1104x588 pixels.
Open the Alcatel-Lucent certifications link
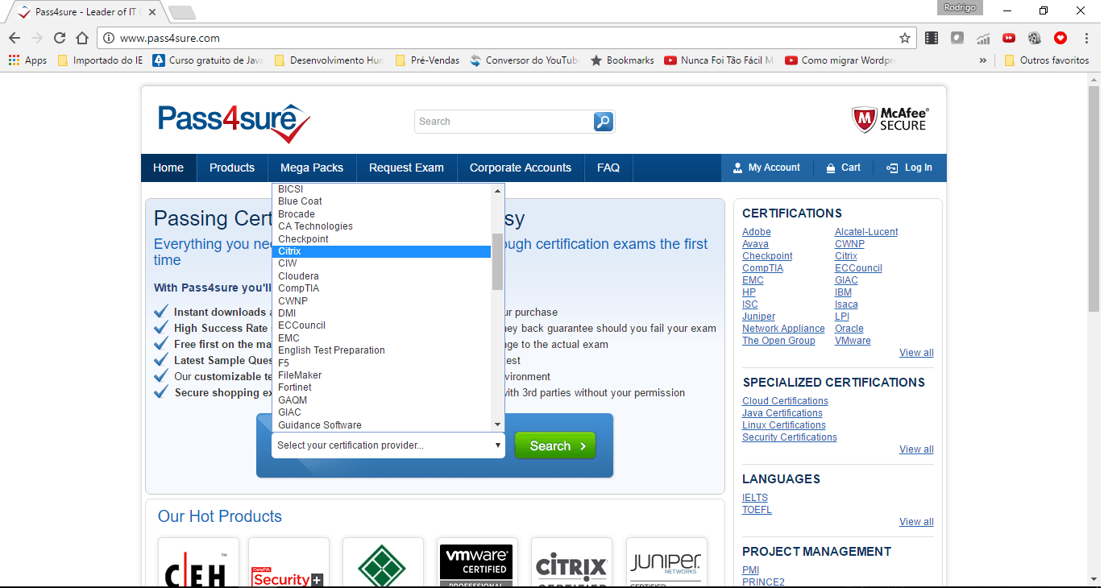point(866,232)
